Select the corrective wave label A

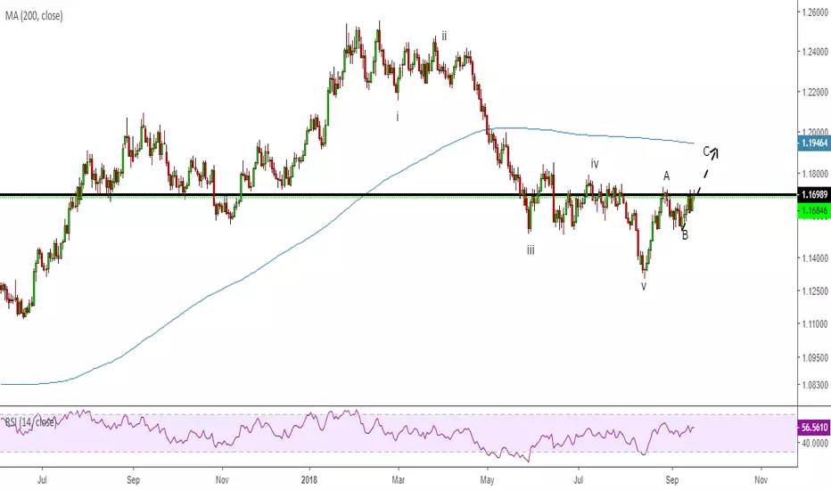point(667,176)
